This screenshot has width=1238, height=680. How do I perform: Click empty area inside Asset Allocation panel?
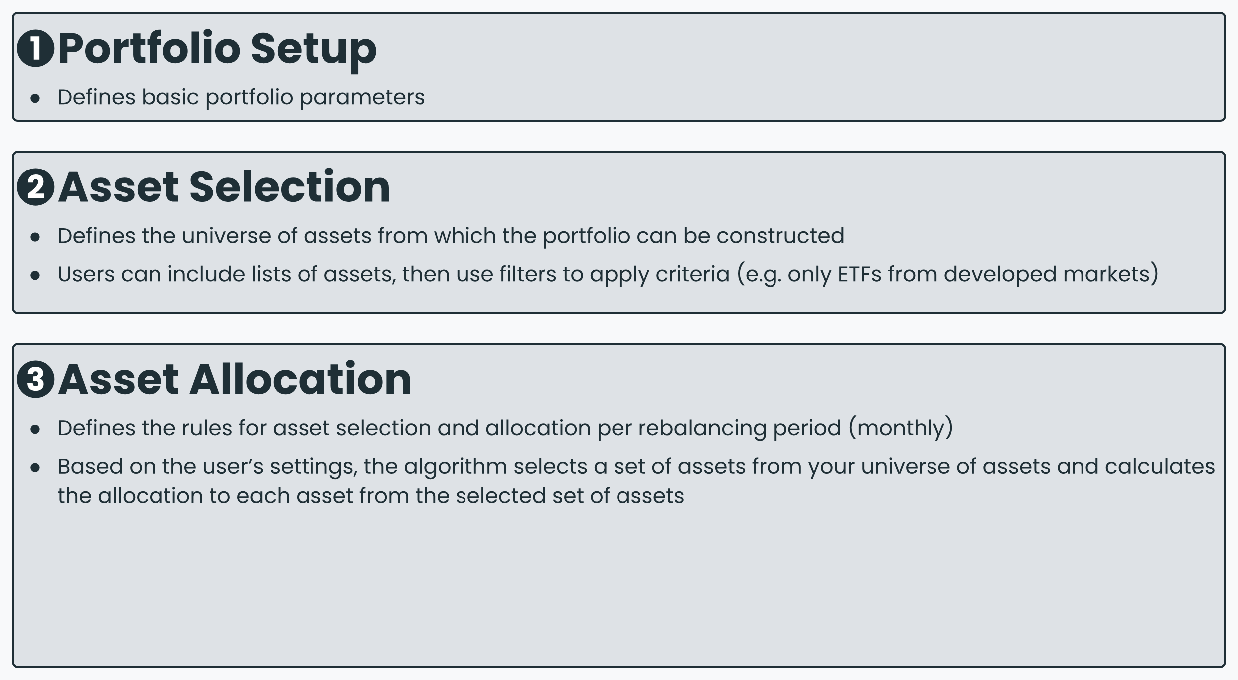tap(618, 588)
